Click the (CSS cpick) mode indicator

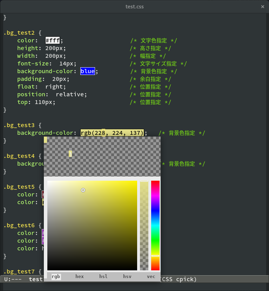coord(178,279)
